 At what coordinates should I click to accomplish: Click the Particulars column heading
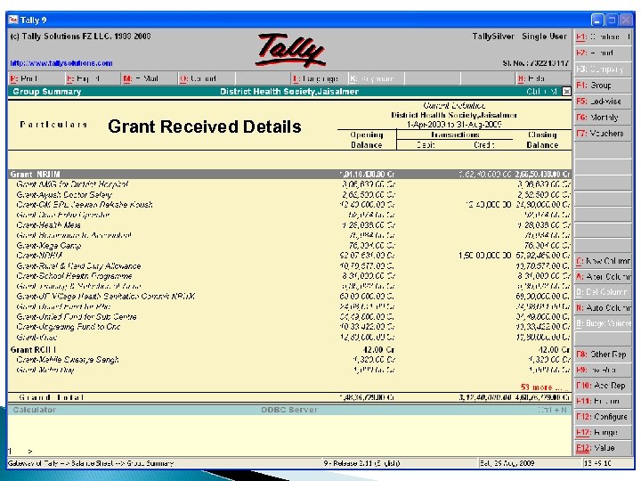pyautogui.click(x=53, y=125)
